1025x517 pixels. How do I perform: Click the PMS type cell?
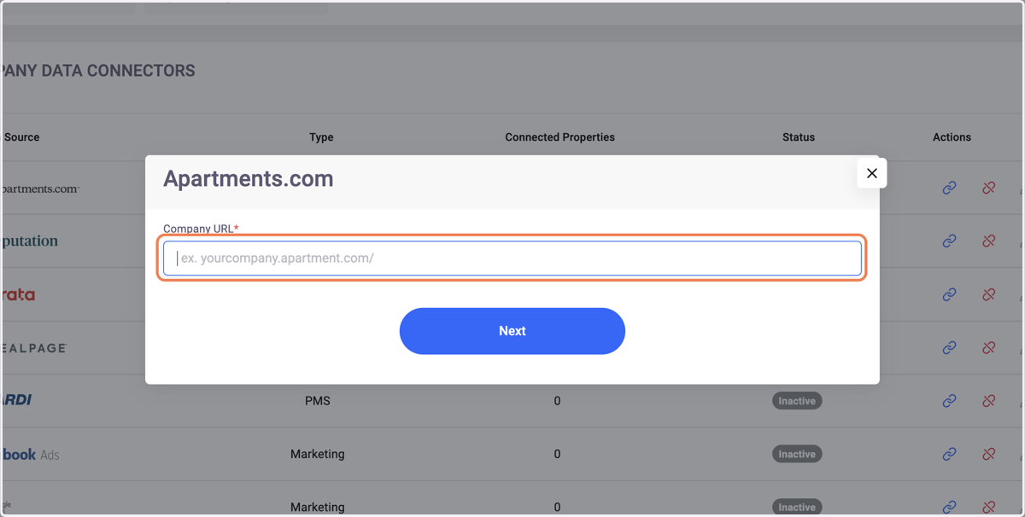318,401
